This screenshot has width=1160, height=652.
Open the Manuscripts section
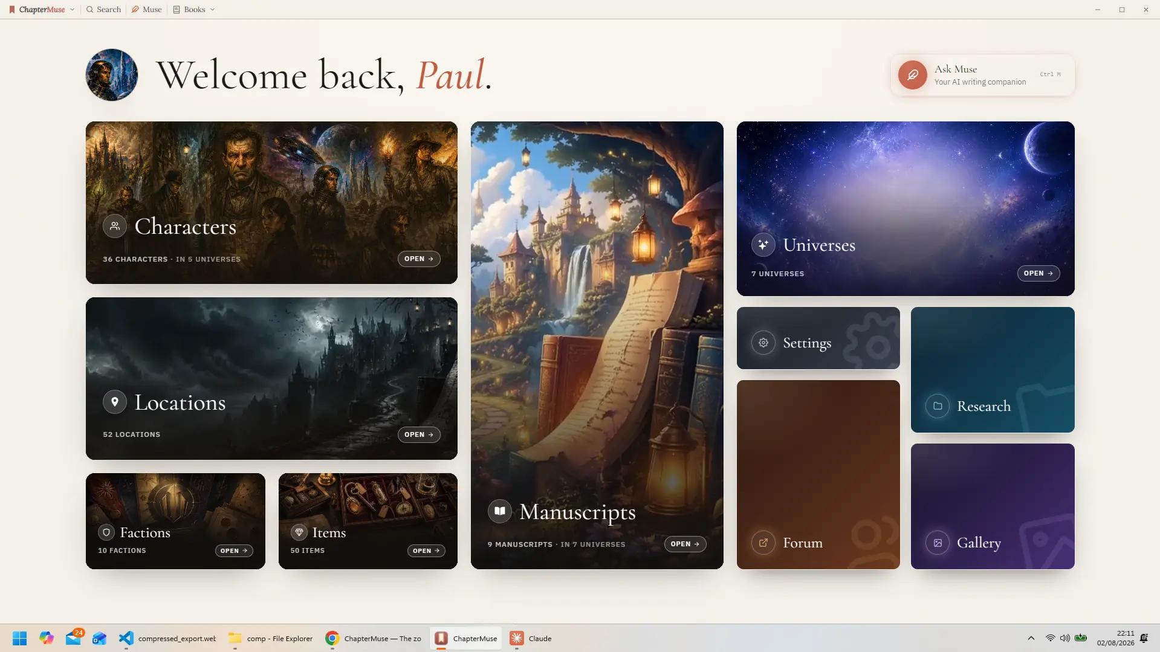685,544
